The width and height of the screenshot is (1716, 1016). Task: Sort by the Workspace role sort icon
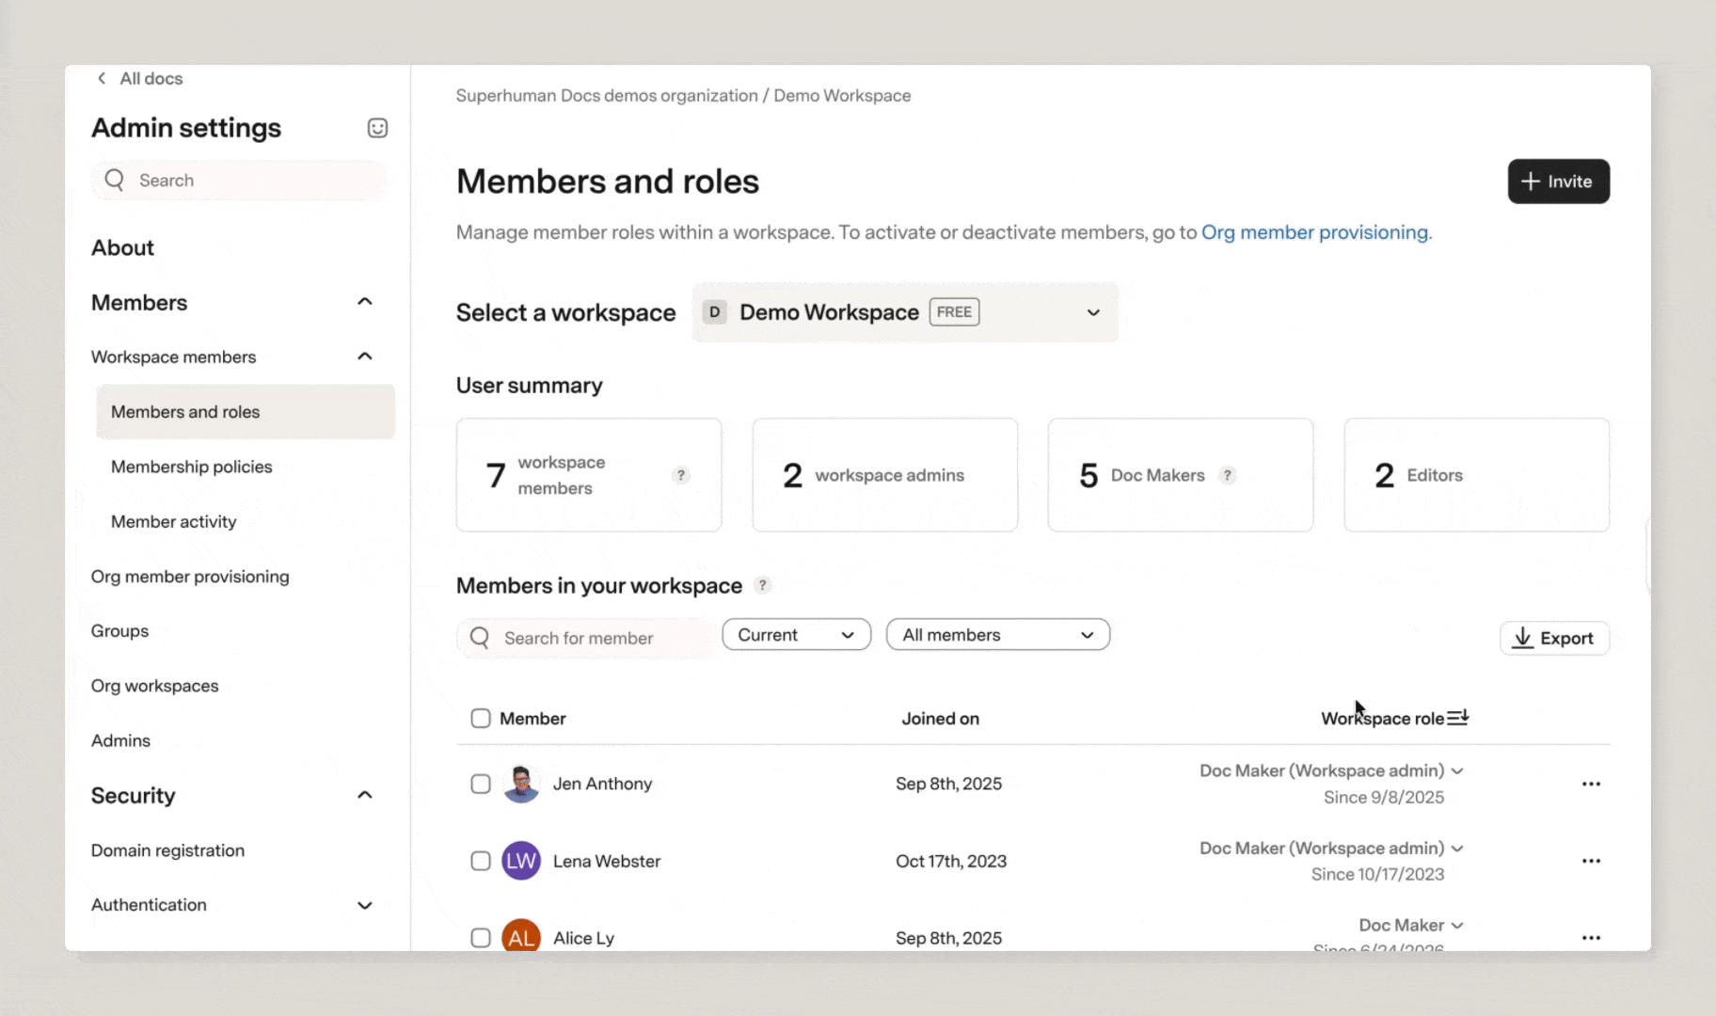point(1457,718)
